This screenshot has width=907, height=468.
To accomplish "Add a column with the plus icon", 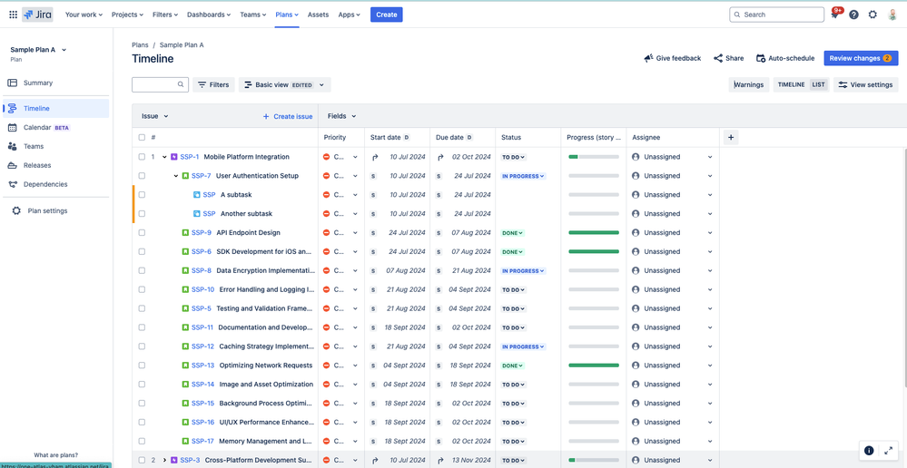I will [731, 138].
